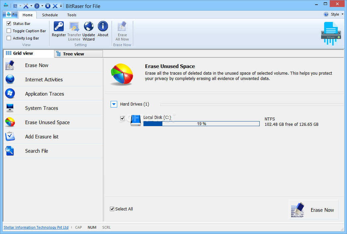The image size is (347, 234).
Task: Click the Local Disk C drive icon
Action: tap(136, 120)
